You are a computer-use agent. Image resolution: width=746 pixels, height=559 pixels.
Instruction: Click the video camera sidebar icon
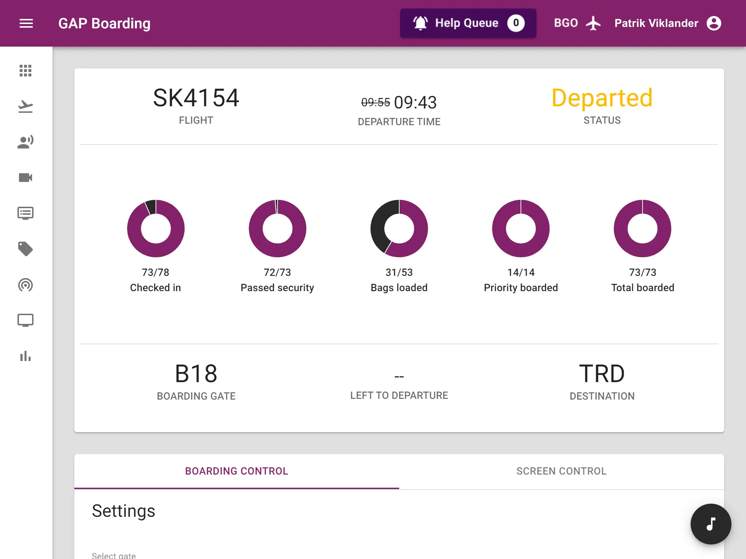point(25,178)
